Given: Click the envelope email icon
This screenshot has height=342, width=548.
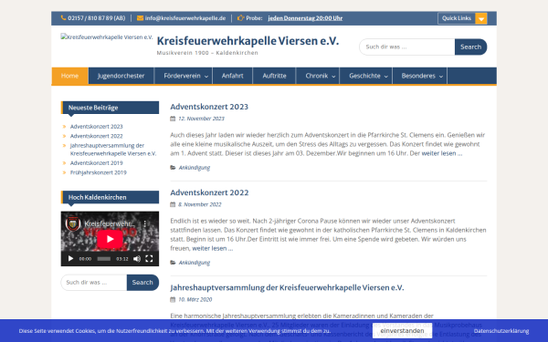Looking at the screenshot, I should click(x=140, y=18).
